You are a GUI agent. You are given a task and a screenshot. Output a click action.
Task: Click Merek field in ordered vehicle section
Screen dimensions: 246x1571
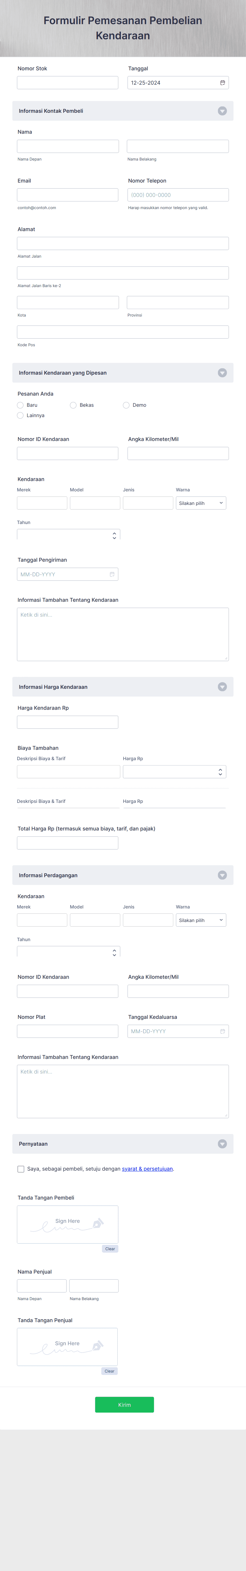(42, 503)
